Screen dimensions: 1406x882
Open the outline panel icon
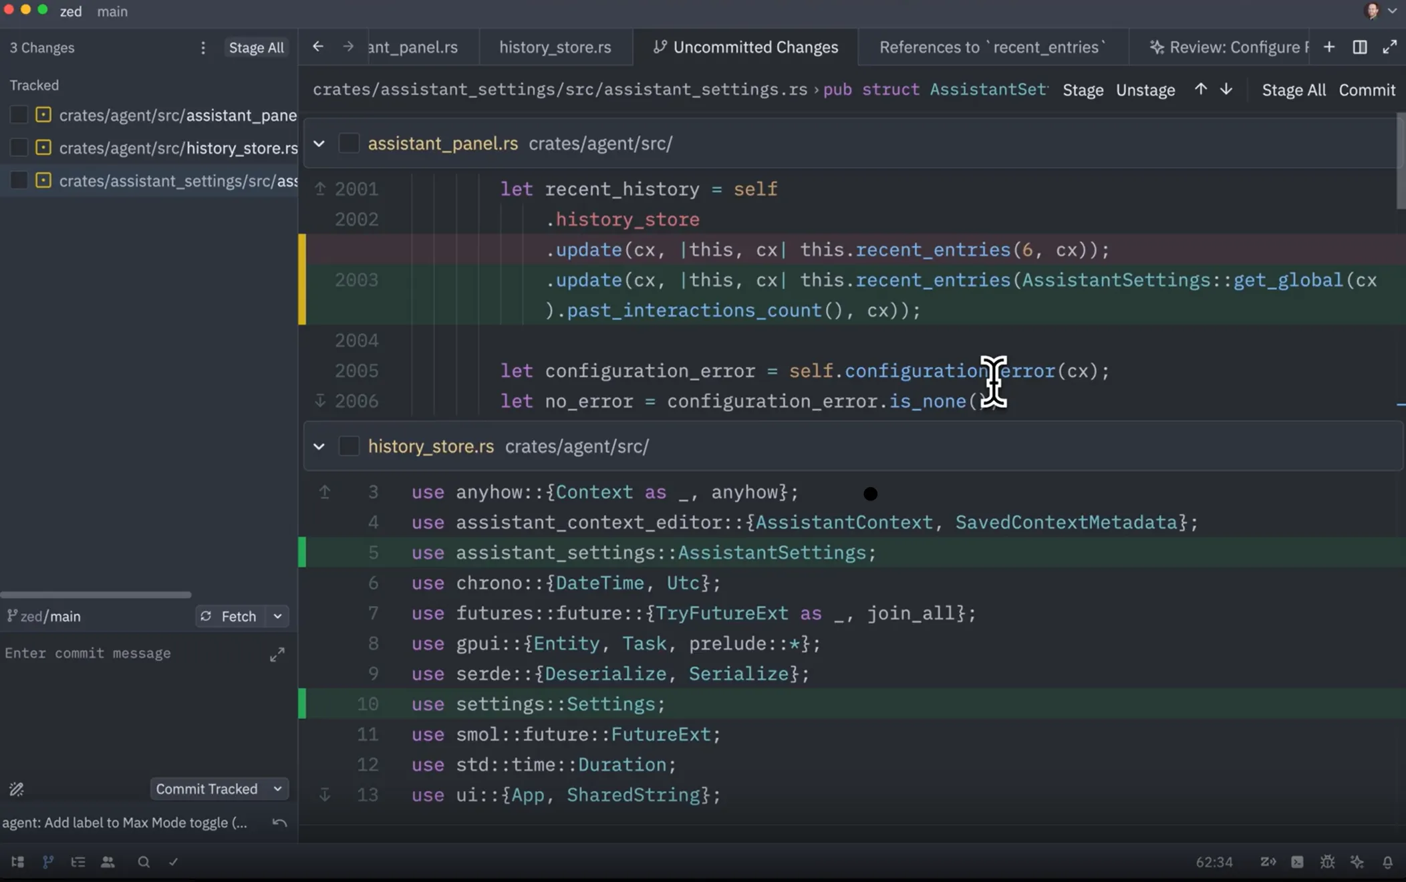(x=78, y=862)
